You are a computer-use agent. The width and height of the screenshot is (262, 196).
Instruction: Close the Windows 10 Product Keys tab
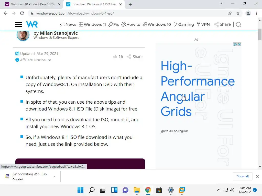click(x=59, y=4)
